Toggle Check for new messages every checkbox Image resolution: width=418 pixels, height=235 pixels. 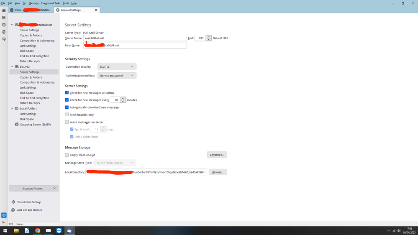[67, 100]
